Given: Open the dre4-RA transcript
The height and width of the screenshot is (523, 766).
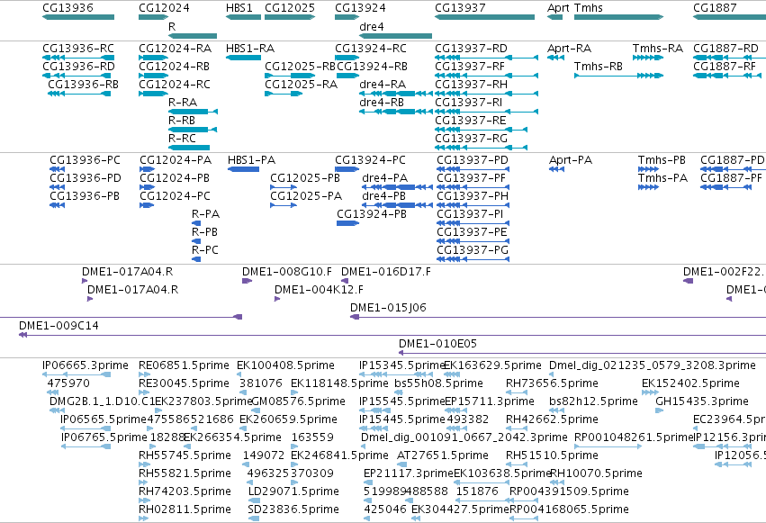Looking at the screenshot, I should click(383, 85).
